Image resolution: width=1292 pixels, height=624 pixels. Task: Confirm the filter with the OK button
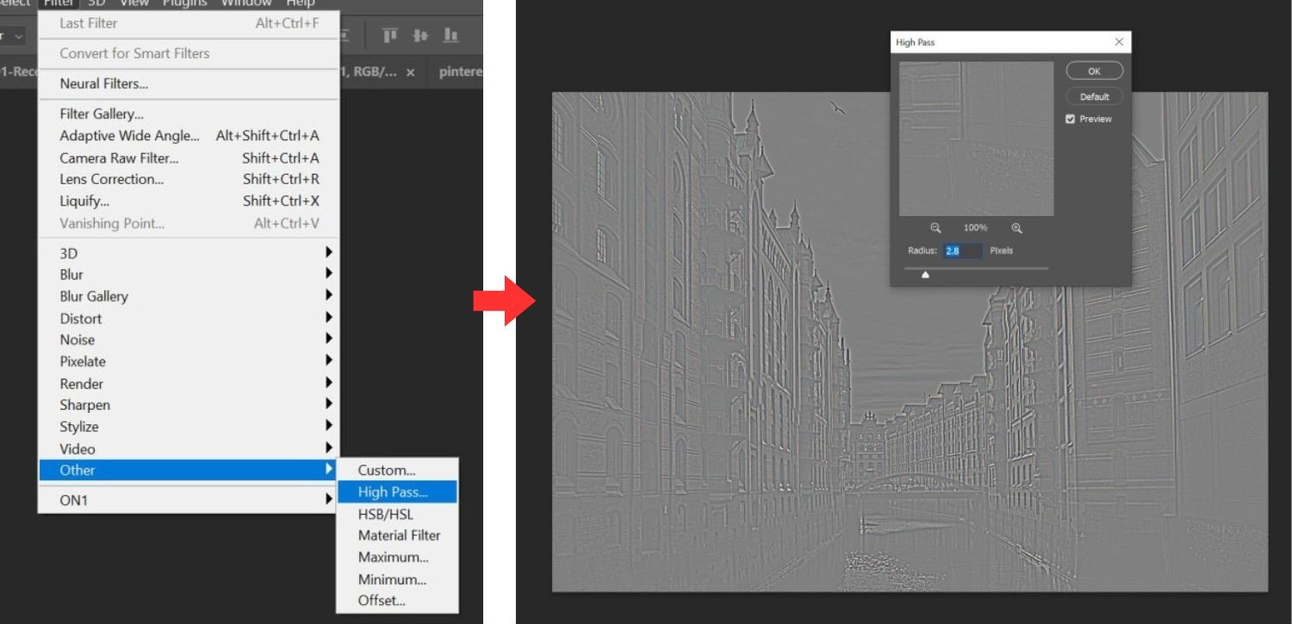click(1094, 71)
